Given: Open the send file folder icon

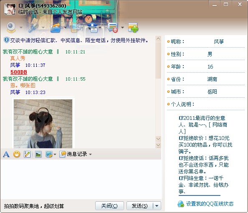Looking at the screenshot, I should coord(56,28).
